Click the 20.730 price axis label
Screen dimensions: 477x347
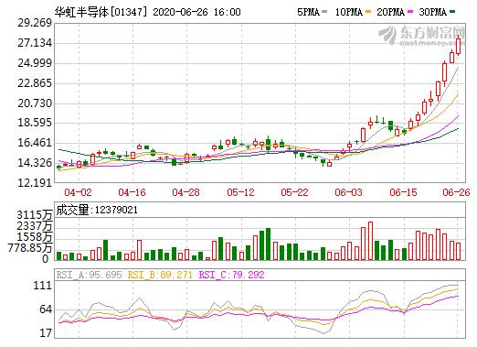coord(35,103)
